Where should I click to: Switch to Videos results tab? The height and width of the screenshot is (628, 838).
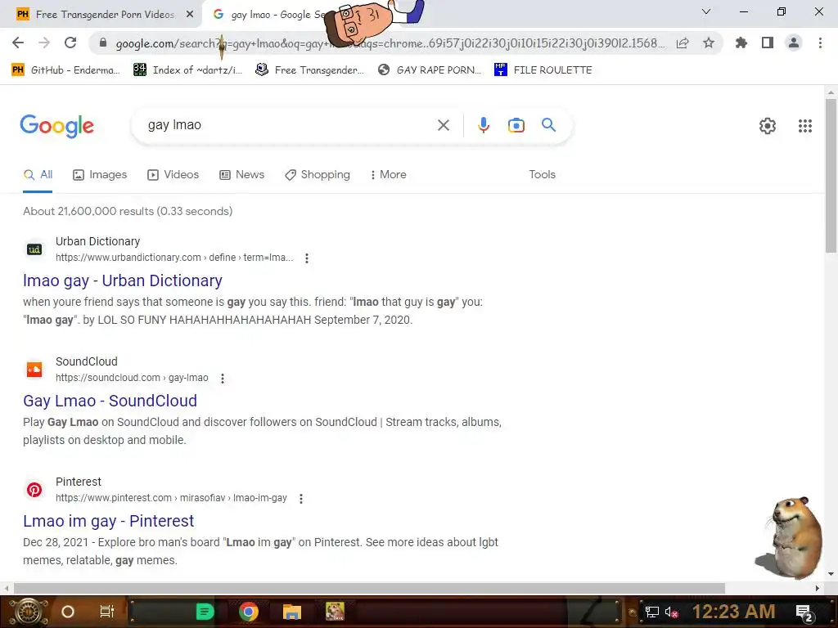[x=173, y=175]
